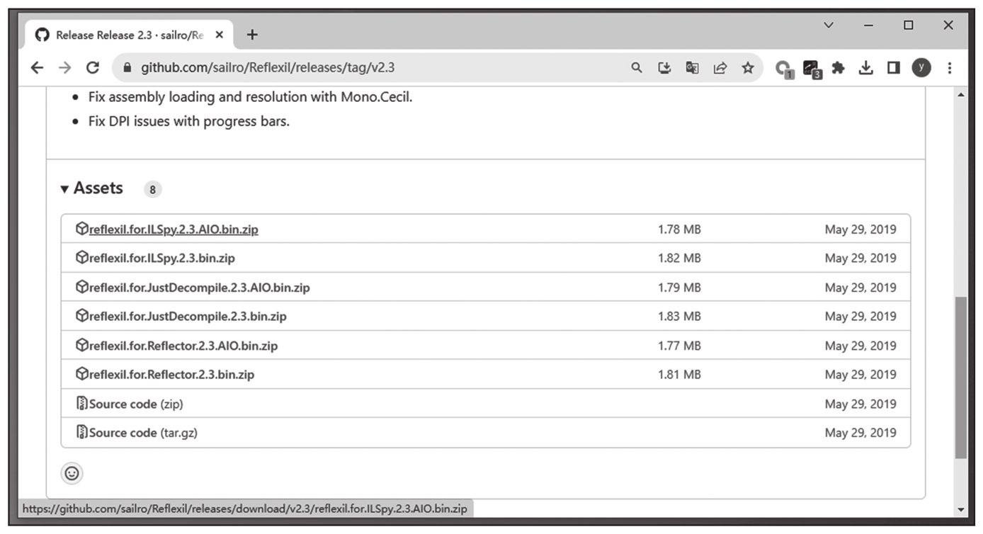Click the 1.81 MB size text
Viewport: 983px width, 534px height.
(x=679, y=375)
